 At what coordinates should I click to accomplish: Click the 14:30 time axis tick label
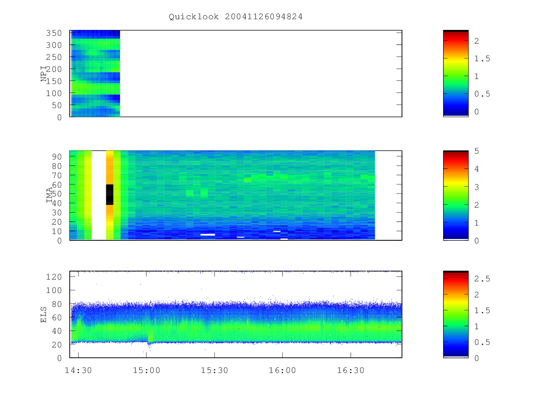point(78,370)
